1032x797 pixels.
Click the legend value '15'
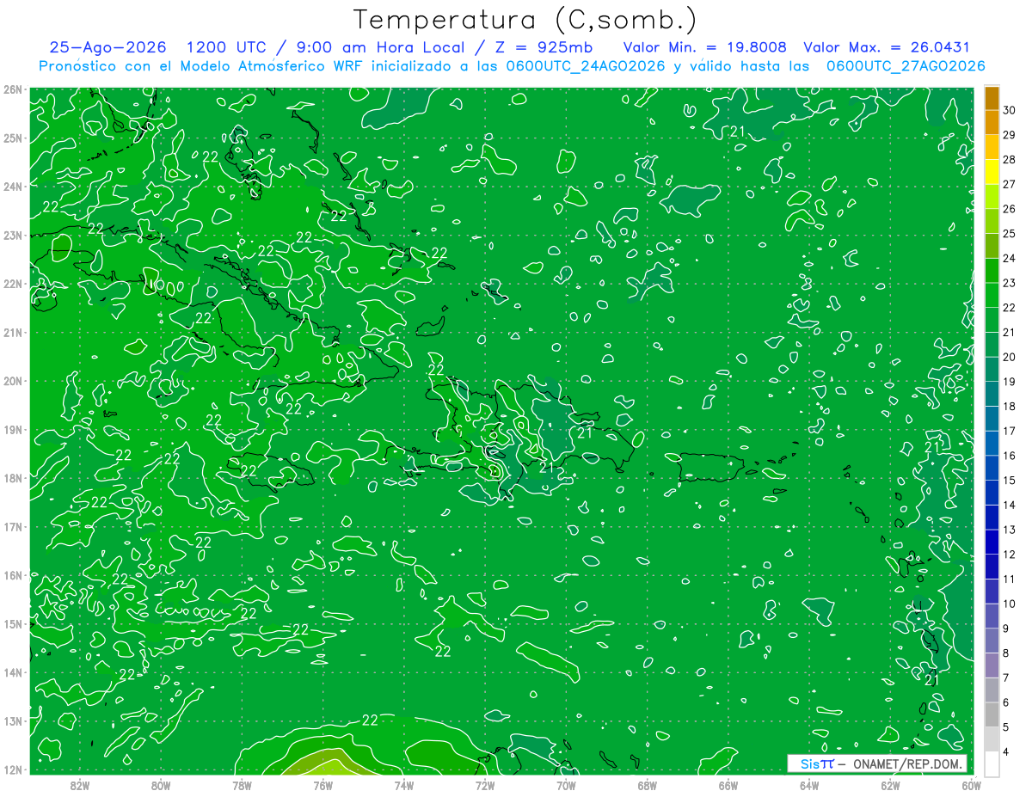point(1009,481)
